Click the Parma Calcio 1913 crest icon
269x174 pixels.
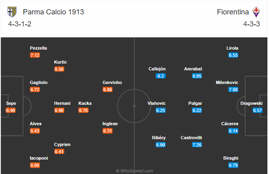(12, 12)
